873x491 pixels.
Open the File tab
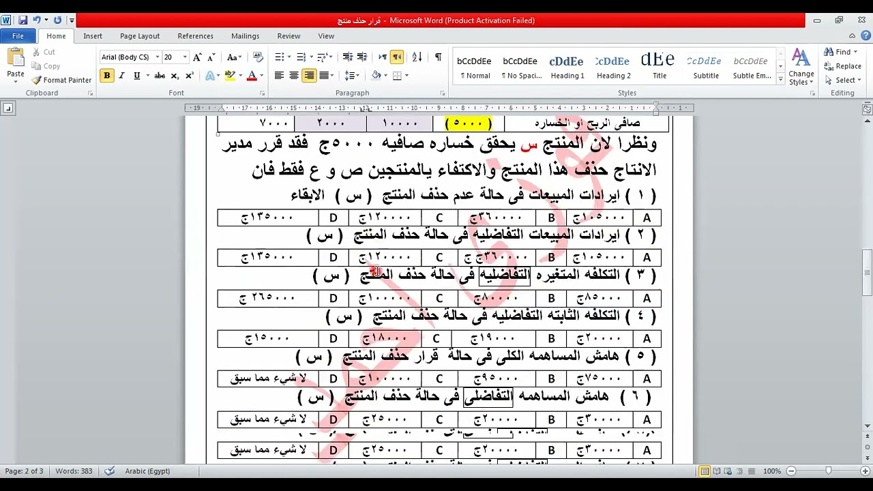tap(18, 36)
